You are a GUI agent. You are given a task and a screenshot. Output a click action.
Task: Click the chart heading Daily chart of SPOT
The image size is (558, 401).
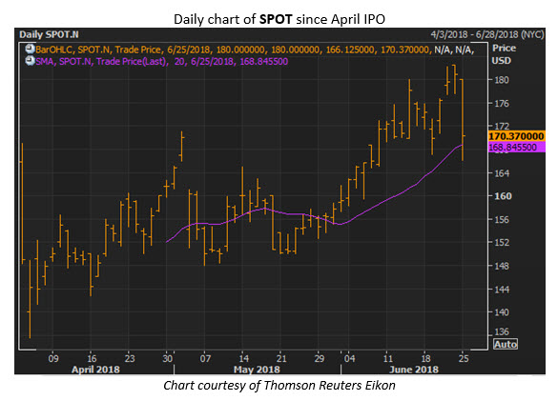tap(279, 19)
